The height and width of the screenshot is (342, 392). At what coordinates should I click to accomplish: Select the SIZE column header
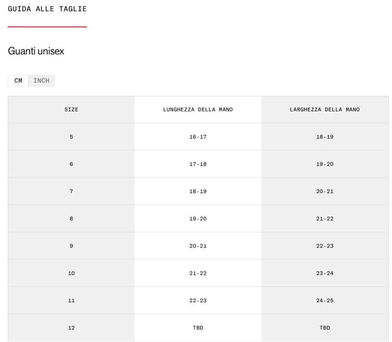pos(71,110)
